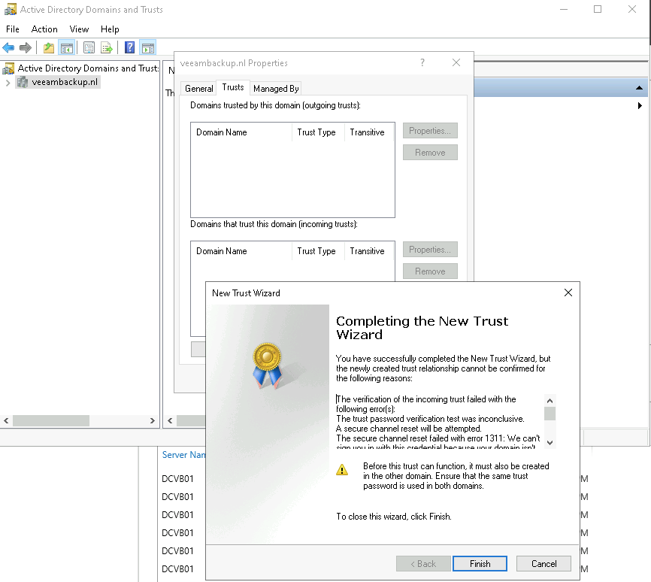Screen dimensions: 651x582
Task: Click the Back arrow toolbar icon
Action: tap(9, 48)
